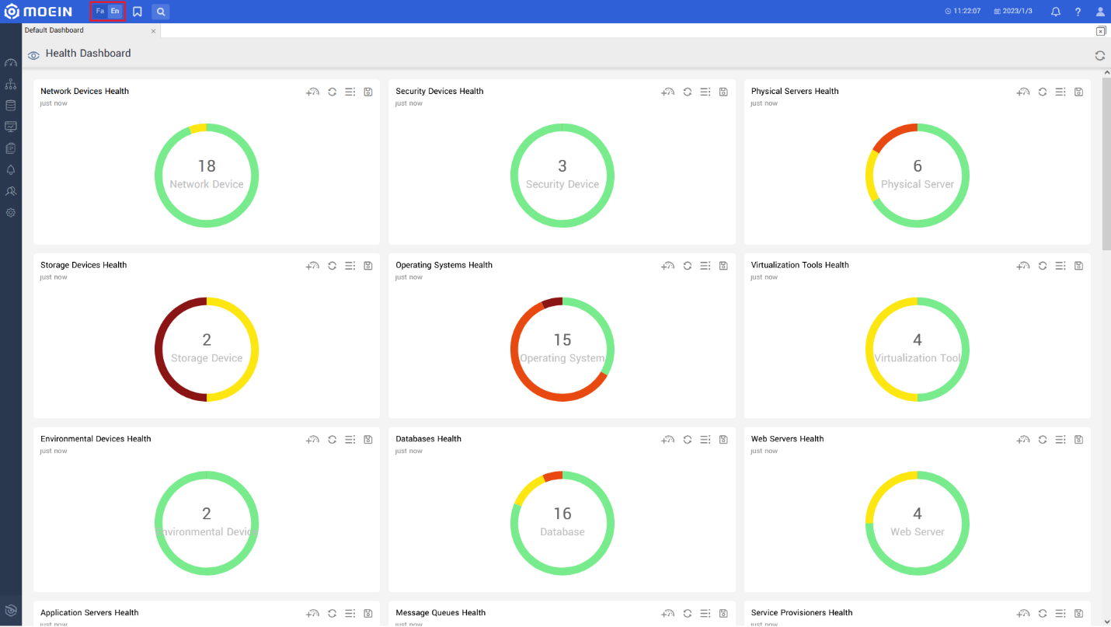1111x627 pixels.
Task: Open the settings gear in sidebar
Action: pos(11,212)
